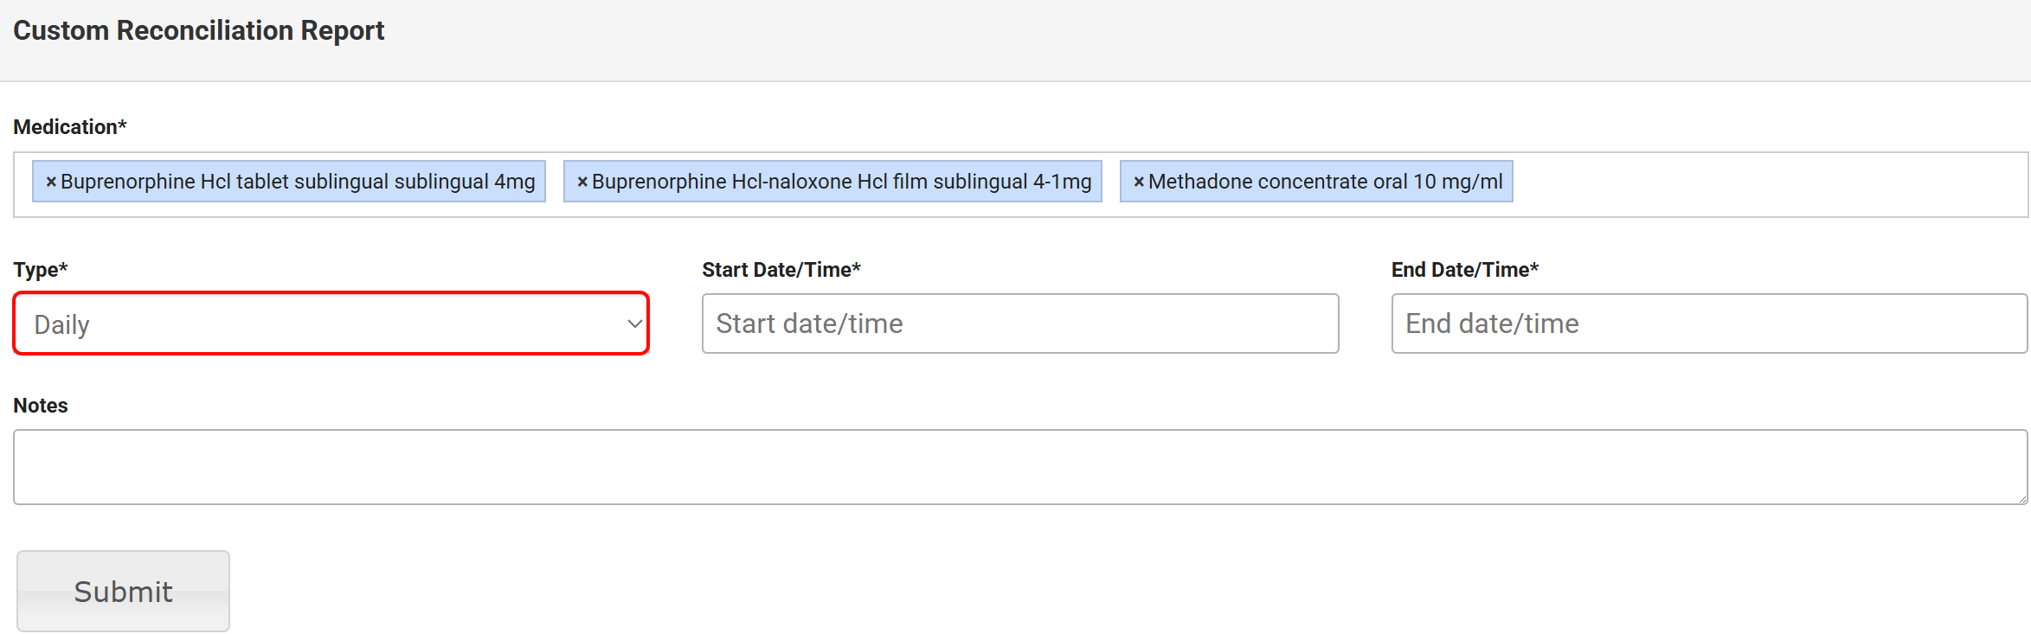
Task: Click the Methadone concentrate oral 10 mg/ml chip text
Action: (x=1325, y=182)
